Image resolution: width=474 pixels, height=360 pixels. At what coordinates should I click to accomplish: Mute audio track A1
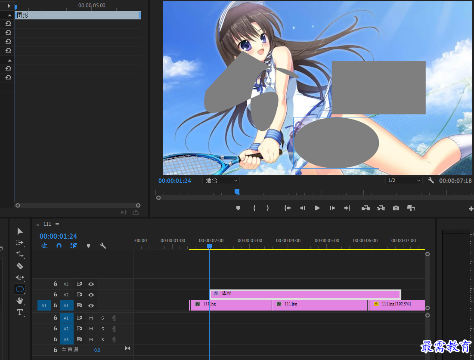click(x=91, y=318)
